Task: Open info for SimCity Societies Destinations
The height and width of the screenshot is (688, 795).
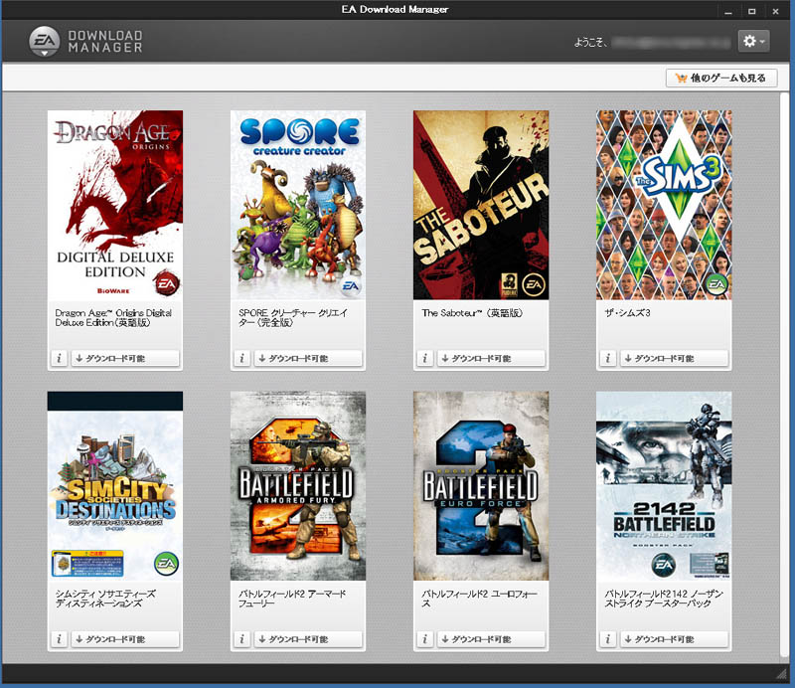Action: [x=59, y=639]
